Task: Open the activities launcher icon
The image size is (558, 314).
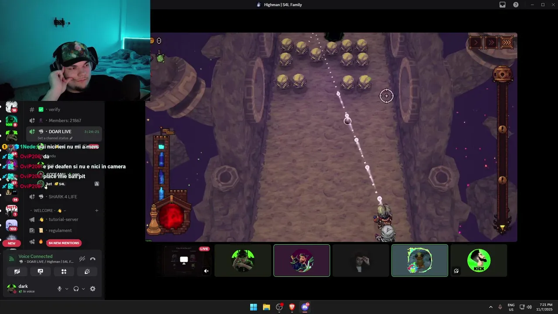Action: pyautogui.click(x=64, y=271)
